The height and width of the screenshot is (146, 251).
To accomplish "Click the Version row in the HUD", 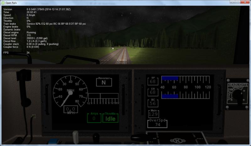I will click(37, 9).
